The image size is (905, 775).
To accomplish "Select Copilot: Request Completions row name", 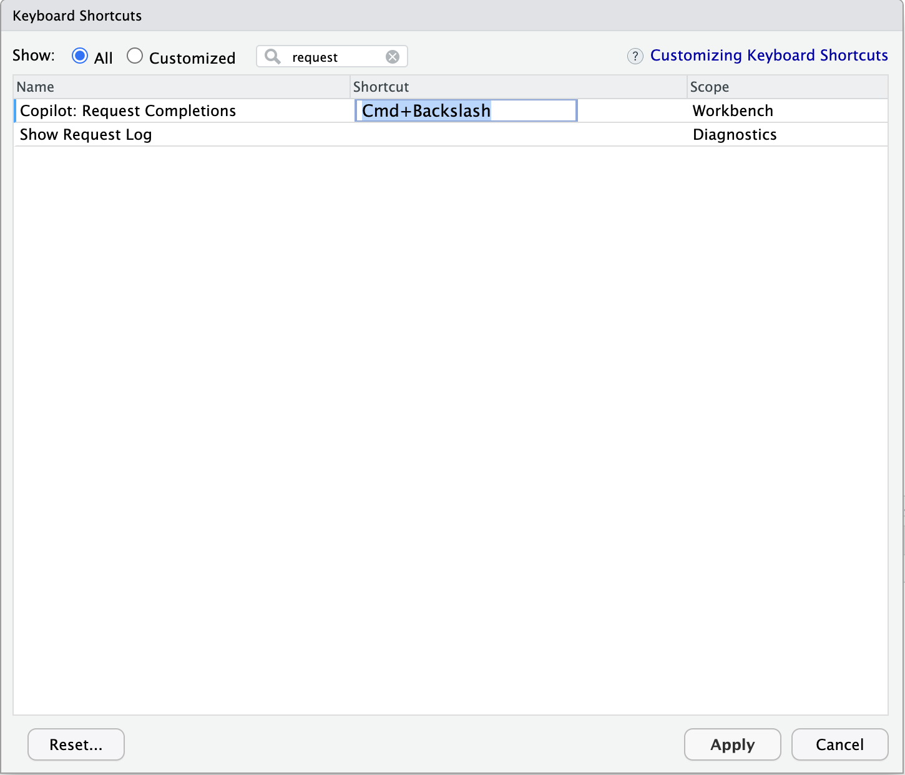I will (x=128, y=111).
